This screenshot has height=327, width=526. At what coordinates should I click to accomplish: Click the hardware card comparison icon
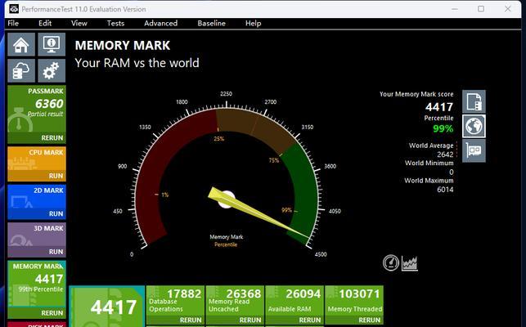[474, 151]
